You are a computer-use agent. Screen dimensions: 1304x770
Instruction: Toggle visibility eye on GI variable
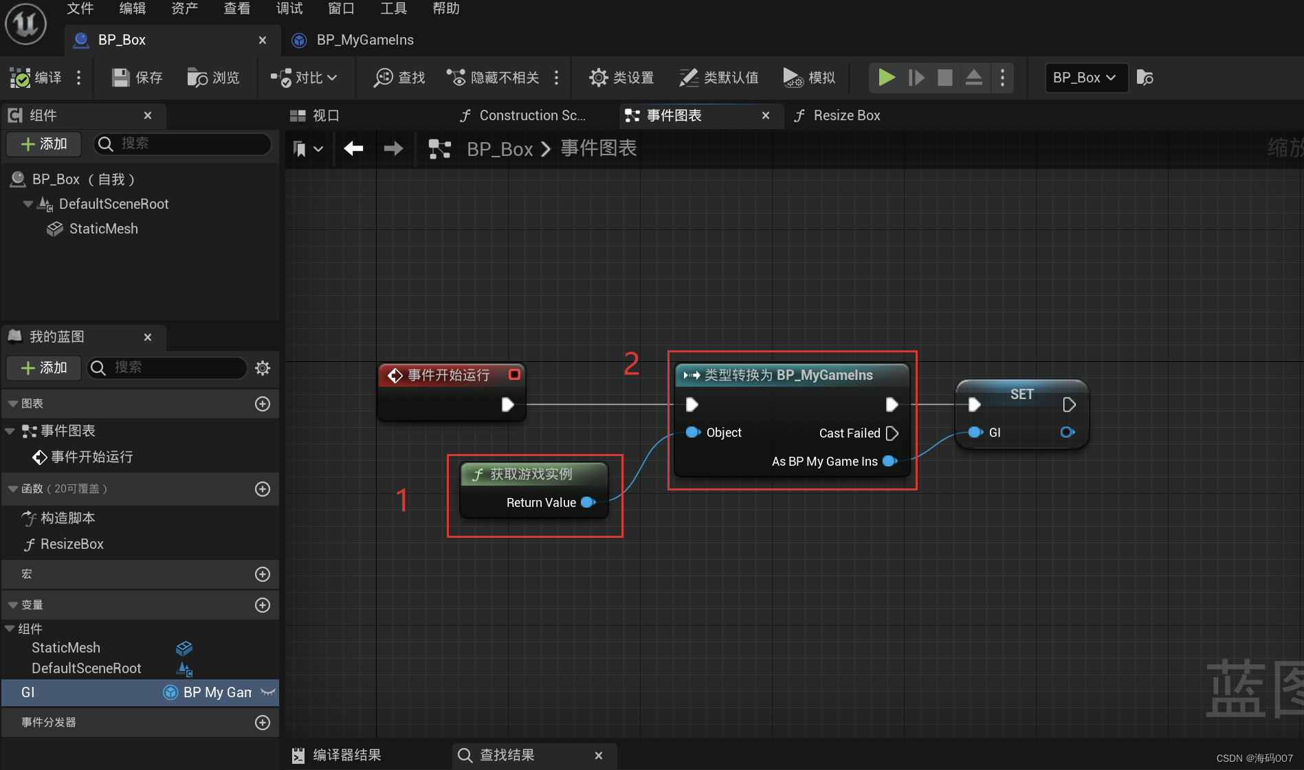click(268, 692)
